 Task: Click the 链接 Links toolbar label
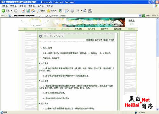coord(154,16)
